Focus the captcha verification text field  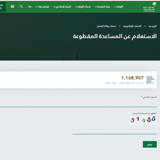click(115, 130)
